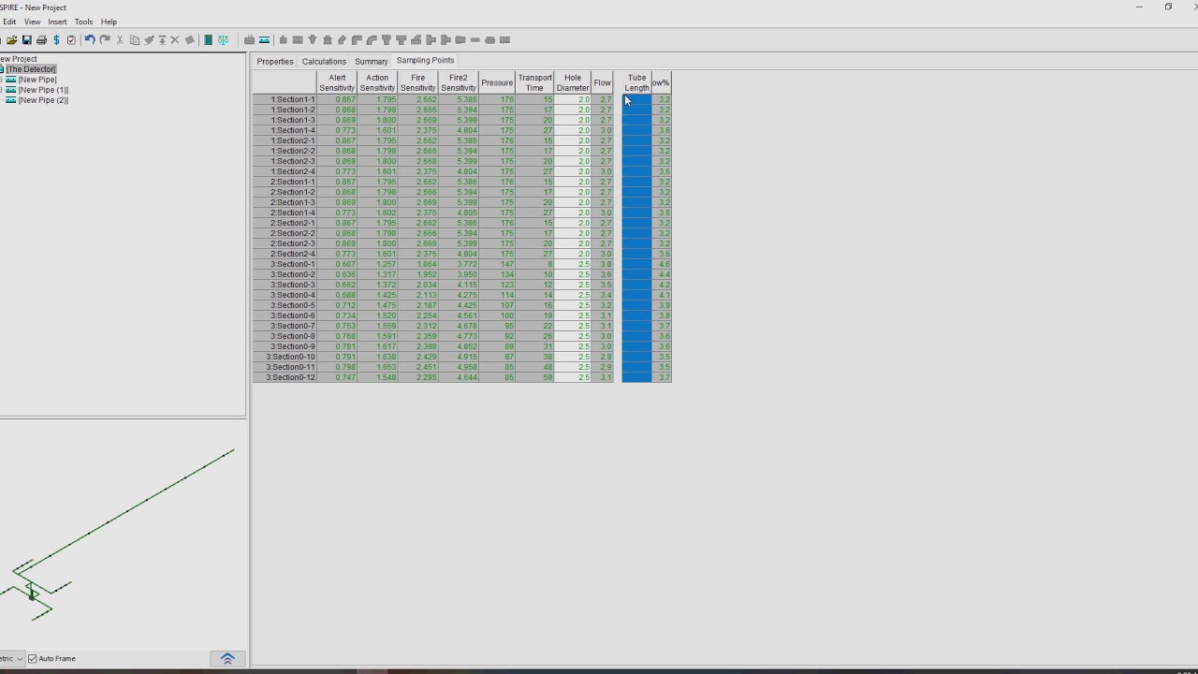
Task: Select The Detector tree node
Action: click(x=31, y=69)
